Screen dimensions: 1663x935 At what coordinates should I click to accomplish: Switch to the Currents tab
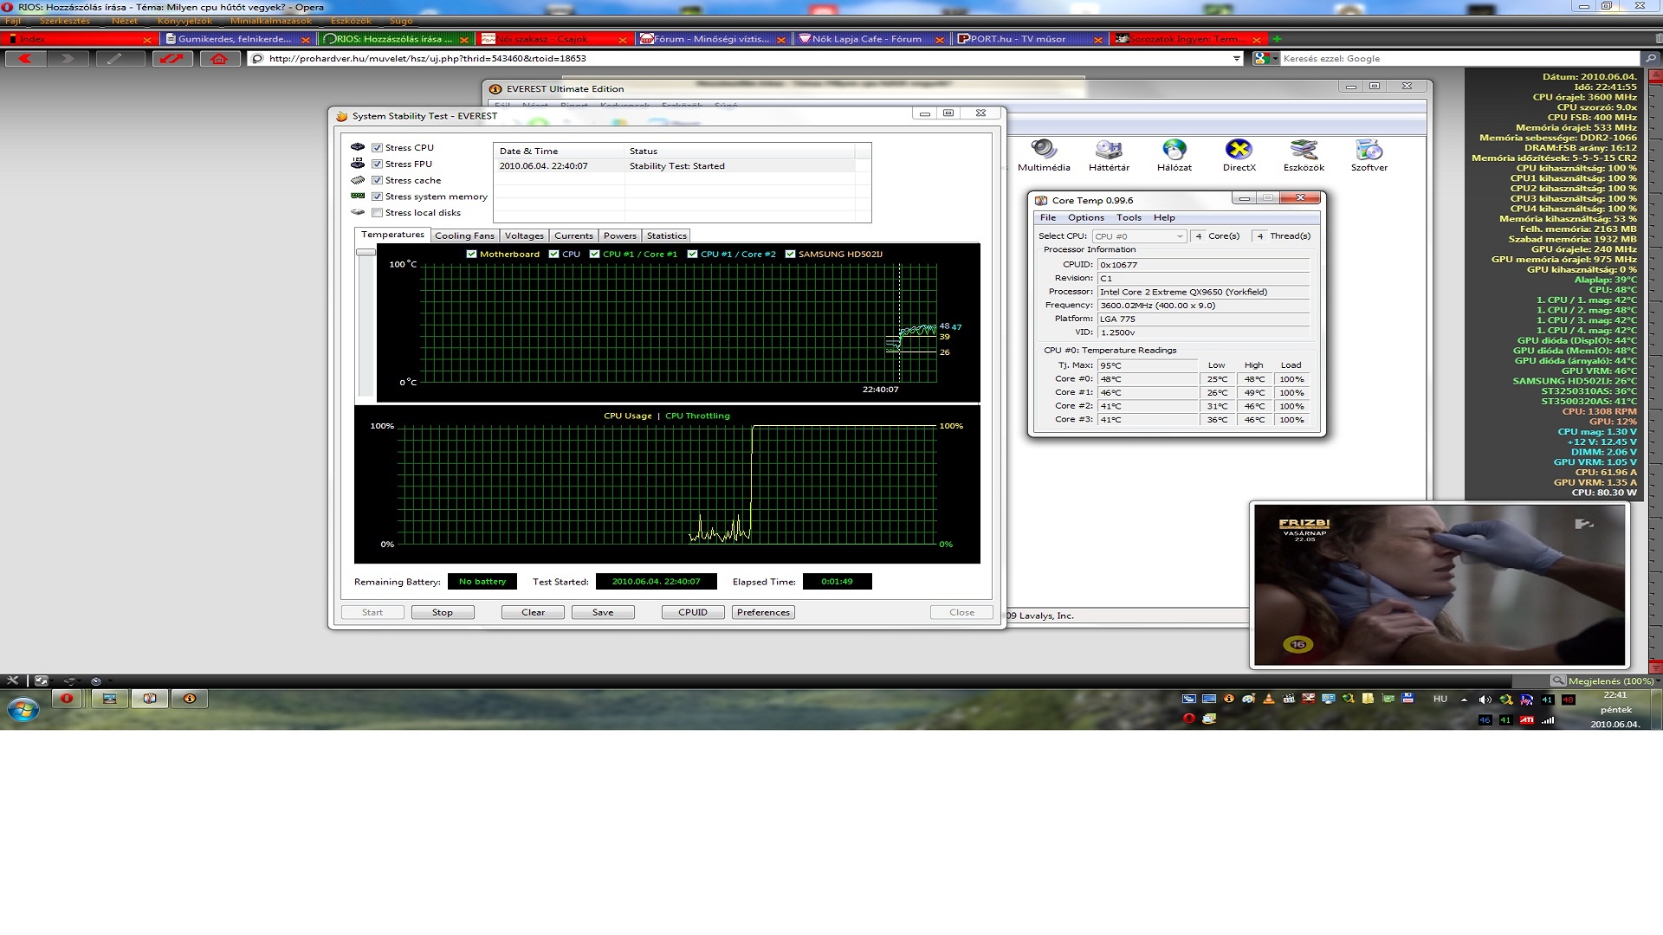click(x=573, y=235)
